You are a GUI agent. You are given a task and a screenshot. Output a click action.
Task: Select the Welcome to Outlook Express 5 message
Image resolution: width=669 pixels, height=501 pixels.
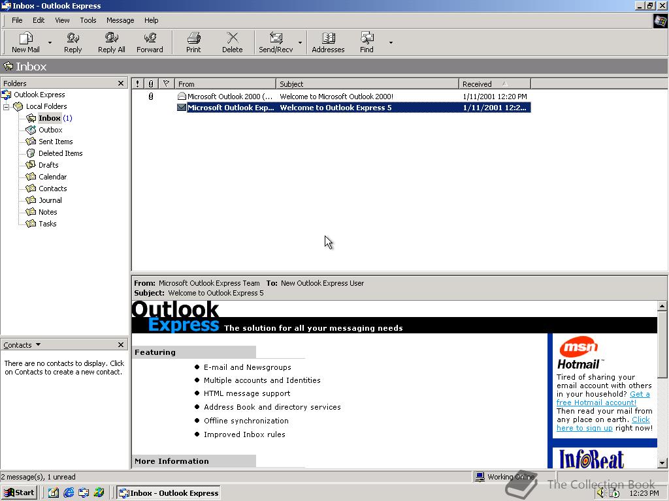tap(331, 108)
